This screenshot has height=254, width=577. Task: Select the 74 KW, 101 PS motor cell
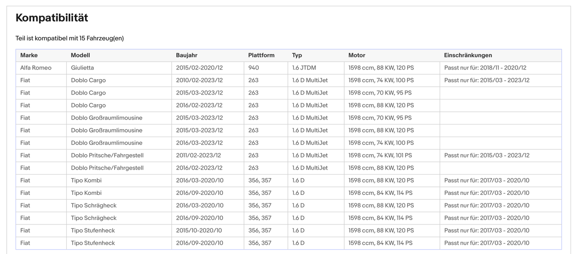pos(380,155)
